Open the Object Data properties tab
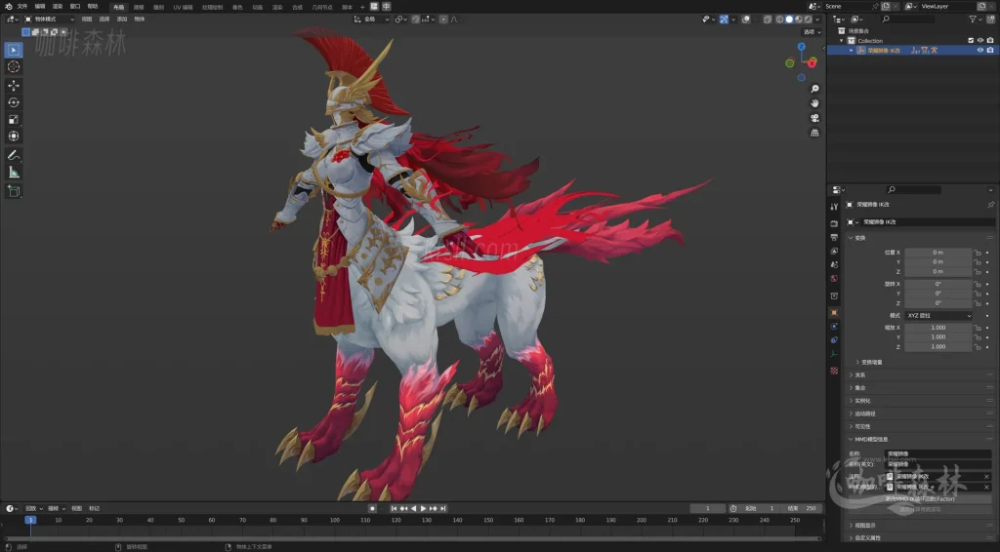Screen dimensions: 1000x552 click(834, 354)
